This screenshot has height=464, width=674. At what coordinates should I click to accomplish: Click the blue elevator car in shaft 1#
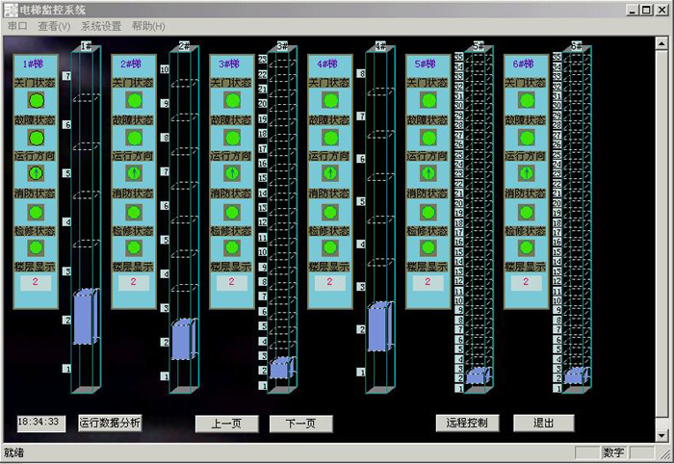[86, 316]
